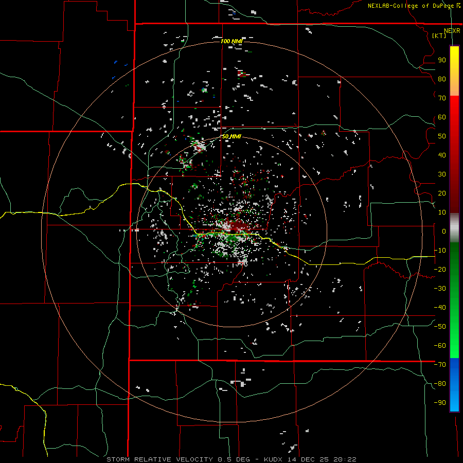Viewport: 463px width, 463px height.
Task: Click the 90 value on the velocity legend
Action: [x=442, y=60]
